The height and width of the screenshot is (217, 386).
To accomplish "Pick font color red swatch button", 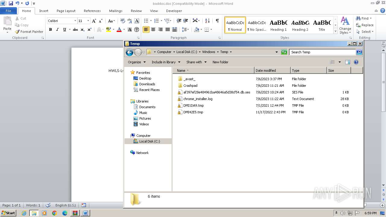I will tap(119, 30).
